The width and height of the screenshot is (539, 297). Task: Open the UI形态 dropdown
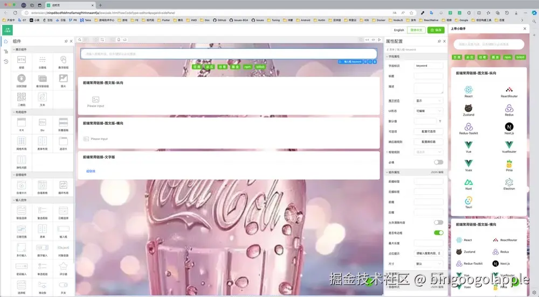(429, 111)
